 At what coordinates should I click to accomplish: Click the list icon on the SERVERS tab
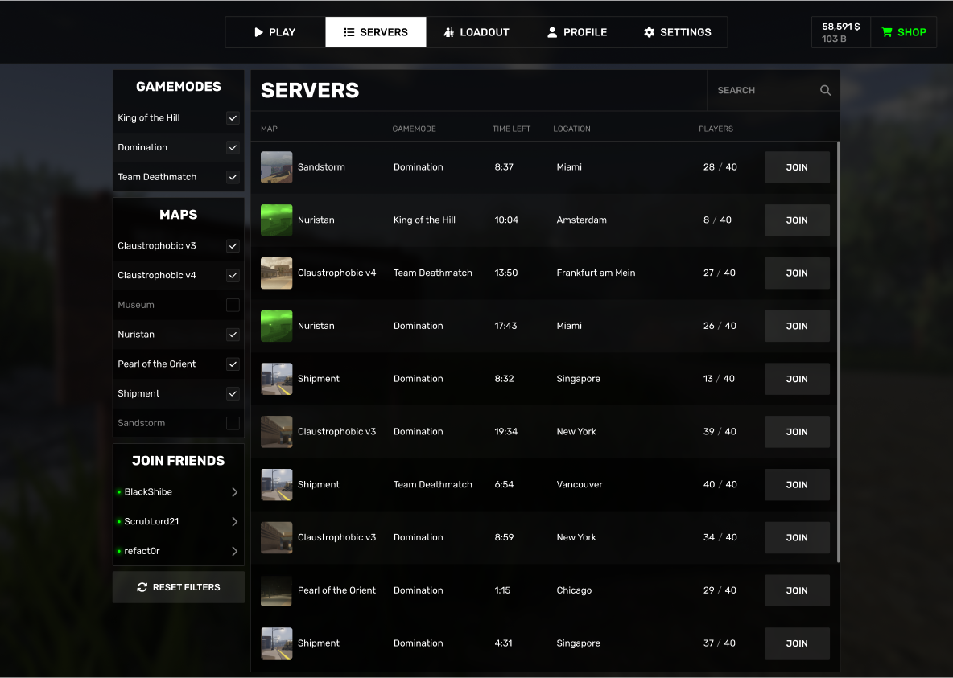350,32
